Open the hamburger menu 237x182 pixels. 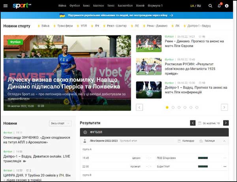[x=6, y=6]
